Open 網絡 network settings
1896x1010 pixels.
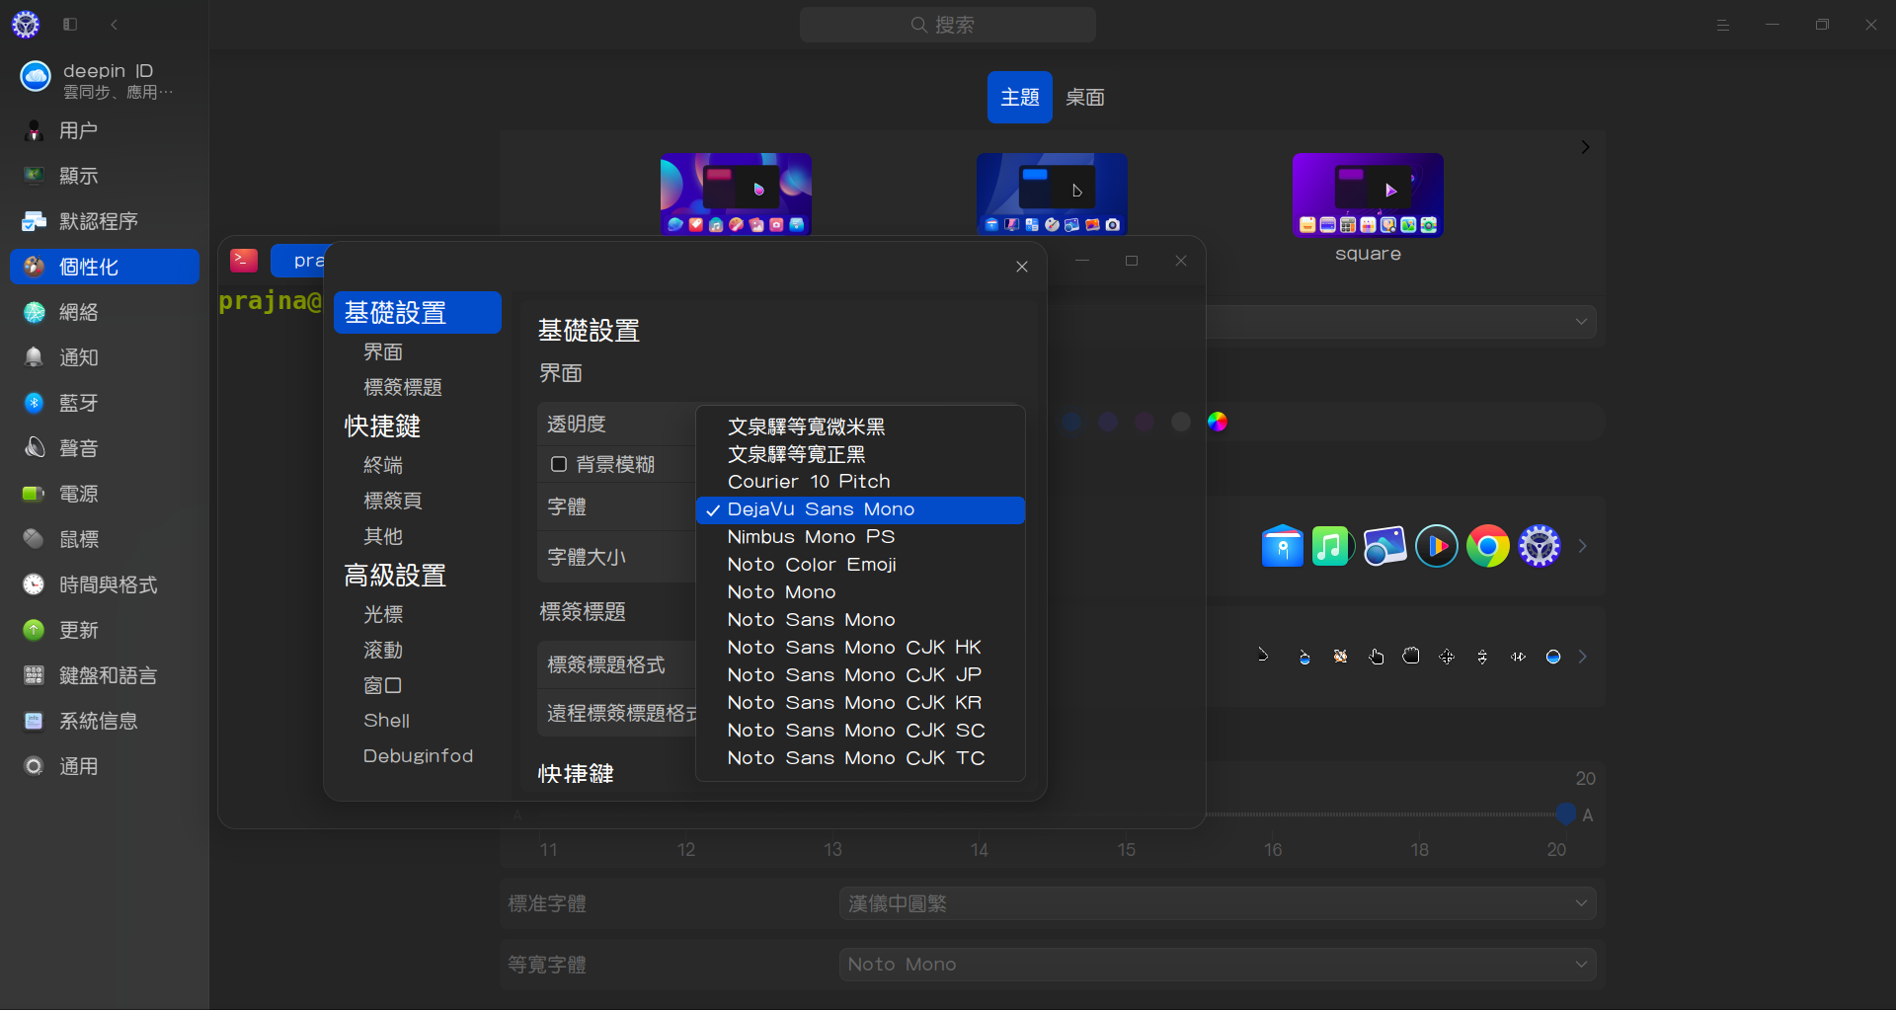pos(105,312)
